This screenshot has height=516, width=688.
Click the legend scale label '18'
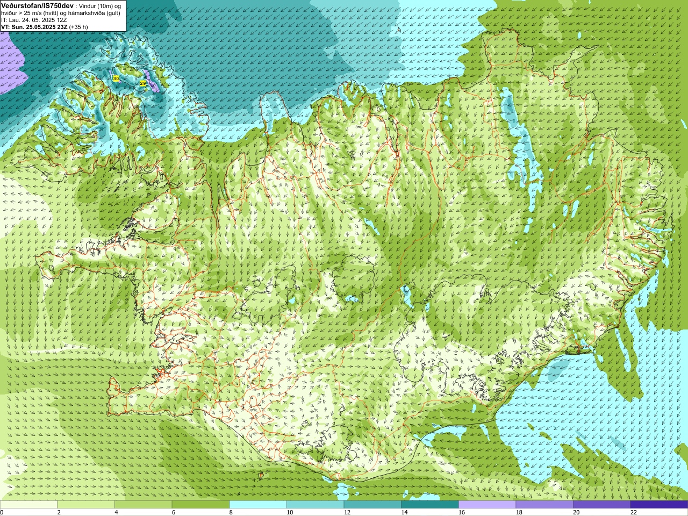point(519,512)
